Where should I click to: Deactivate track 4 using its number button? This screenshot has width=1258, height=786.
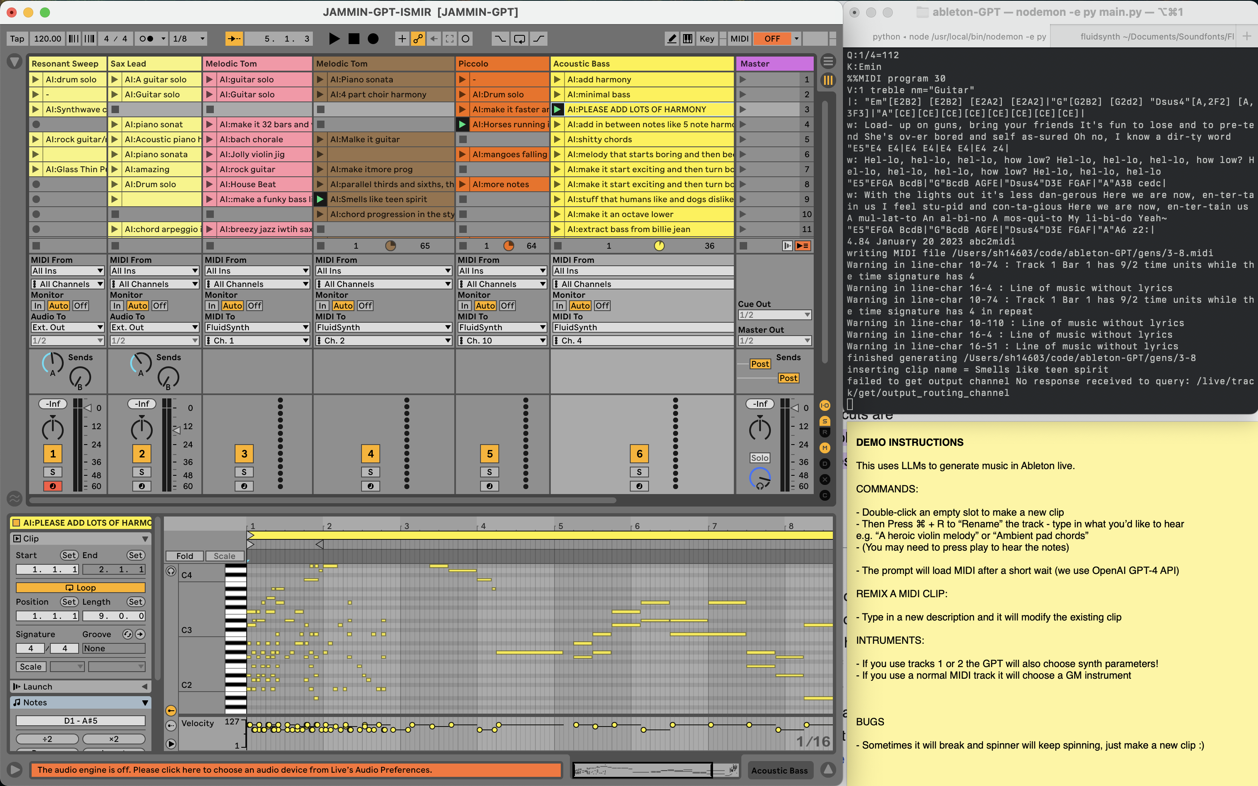click(370, 454)
